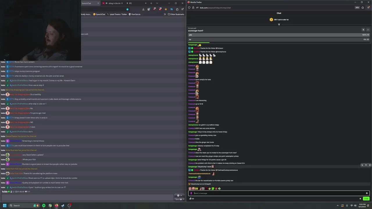Switch to the SpeechChat browser tab
Screen dimensions: 372x209
[x=90, y=3]
